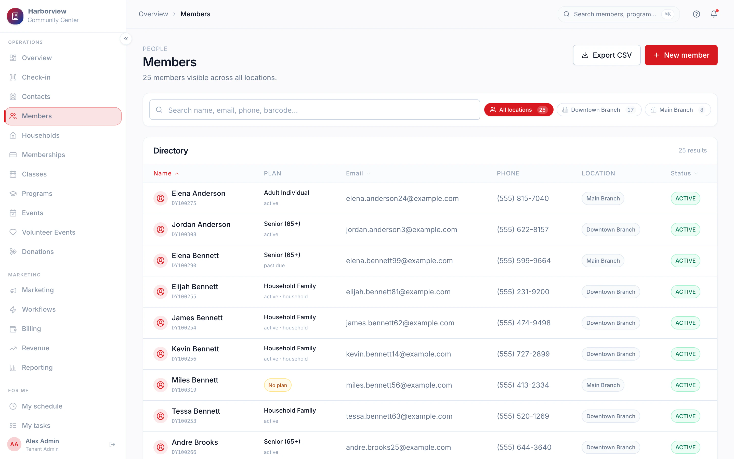Collapse the sidebar with the double-chevron icon
The width and height of the screenshot is (734, 459).
coord(126,39)
